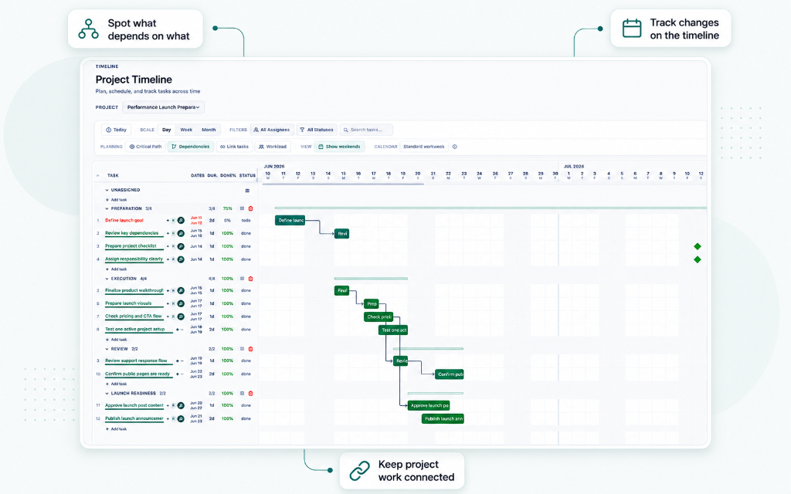Add a task under EXECUTION

(x=117, y=340)
